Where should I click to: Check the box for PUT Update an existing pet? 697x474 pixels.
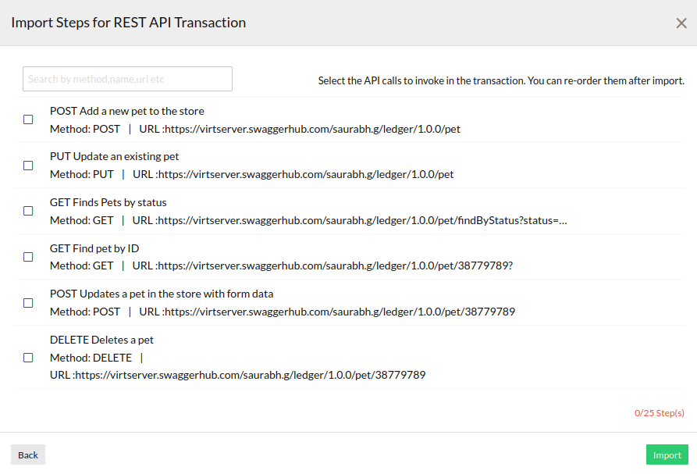coord(28,166)
